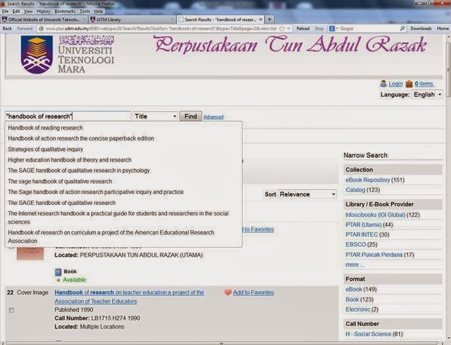Click the Google search engine icon

[332, 28]
